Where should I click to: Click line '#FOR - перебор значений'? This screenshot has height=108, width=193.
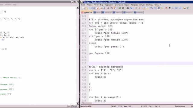(x=106, y=67)
